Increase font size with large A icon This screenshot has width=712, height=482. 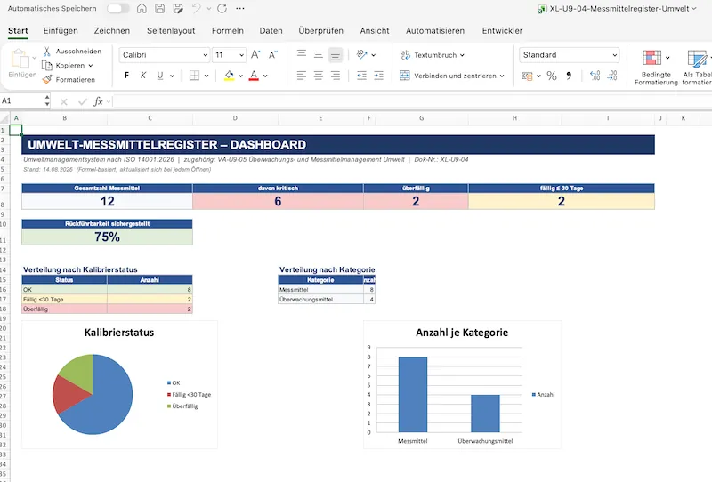(255, 55)
